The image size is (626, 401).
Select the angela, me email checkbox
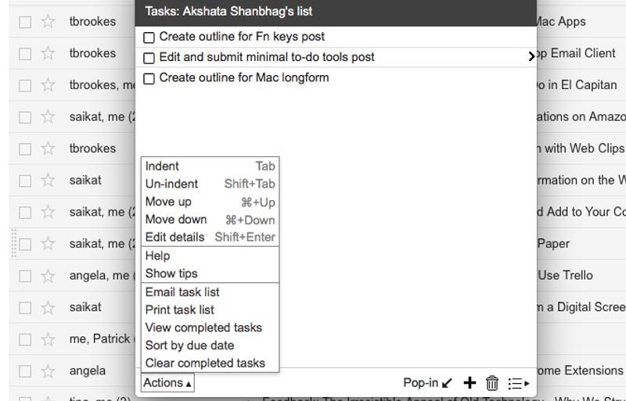(x=25, y=275)
